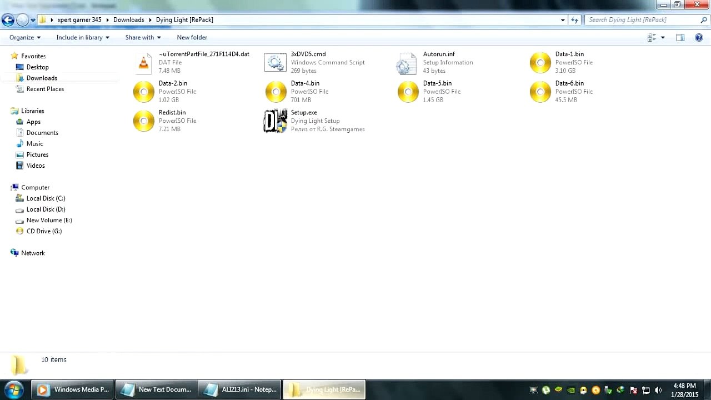711x400 pixels.
Task: Navigate to xpert gamer 345 in breadcrumb
Action: tap(79, 20)
